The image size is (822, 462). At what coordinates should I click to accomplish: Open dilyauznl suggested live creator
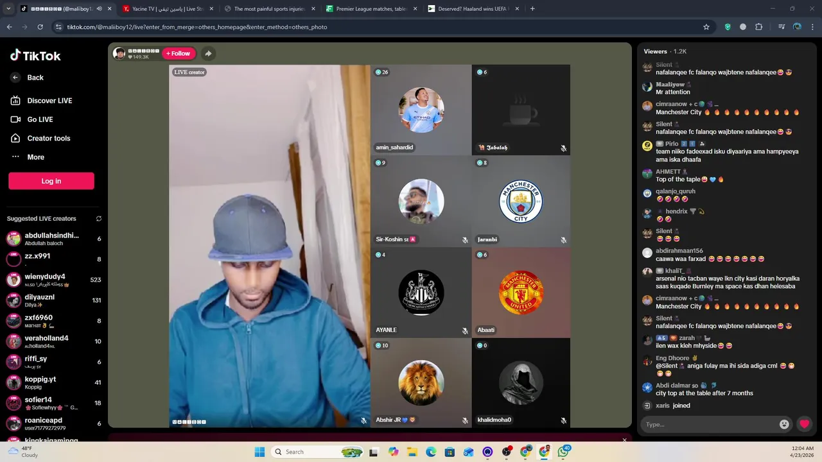[54, 300]
